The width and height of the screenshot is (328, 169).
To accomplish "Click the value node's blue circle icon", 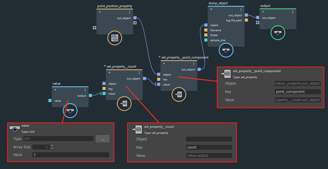I will click(x=70, y=110).
